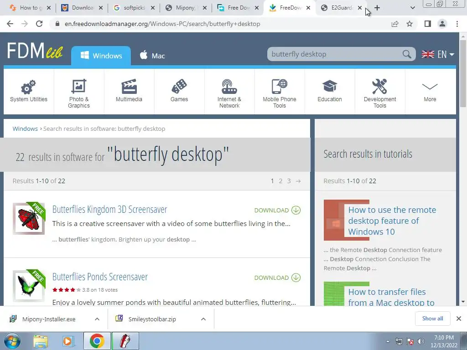
Task: Open System Utilities category
Action: [x=29, y=92]
